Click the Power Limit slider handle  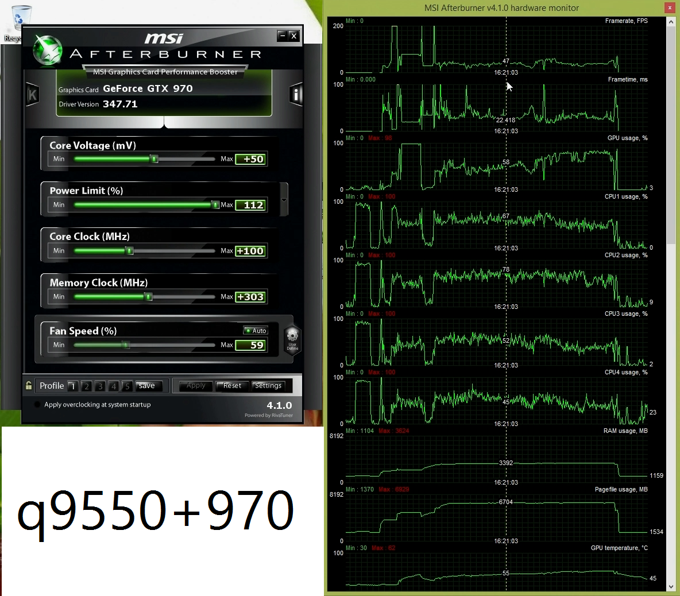(x=215, y=204)
